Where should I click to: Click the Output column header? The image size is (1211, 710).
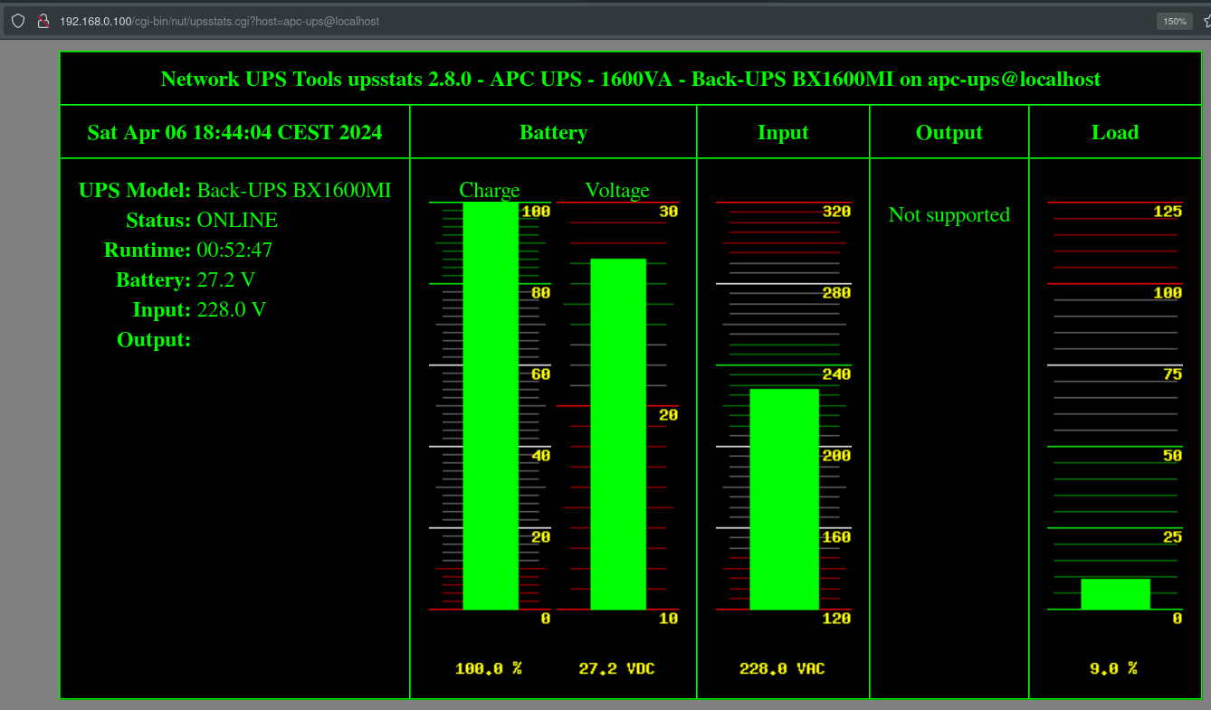point(949,133)
